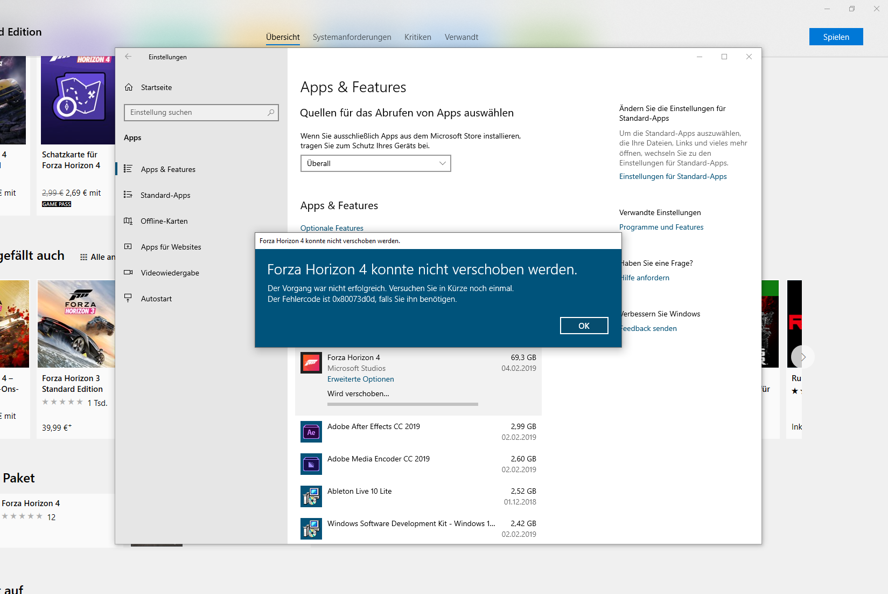Confirm error dialog with OK button

coord(584,326)
